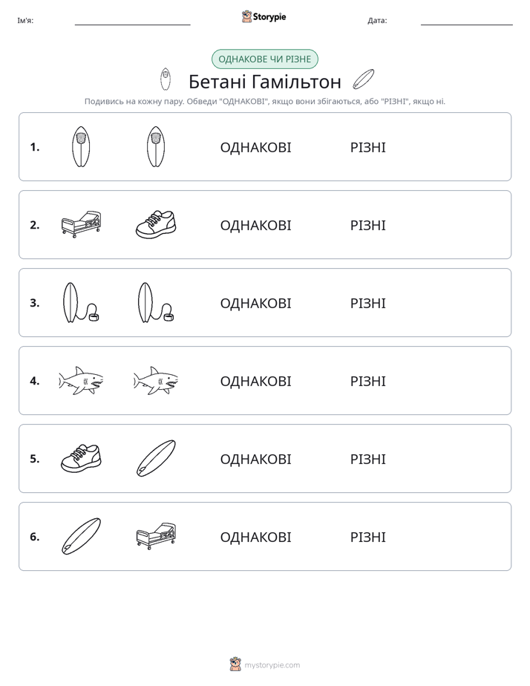
Task: Choose ОДНАКОВІ in row 4
Action: pos(255,381)
